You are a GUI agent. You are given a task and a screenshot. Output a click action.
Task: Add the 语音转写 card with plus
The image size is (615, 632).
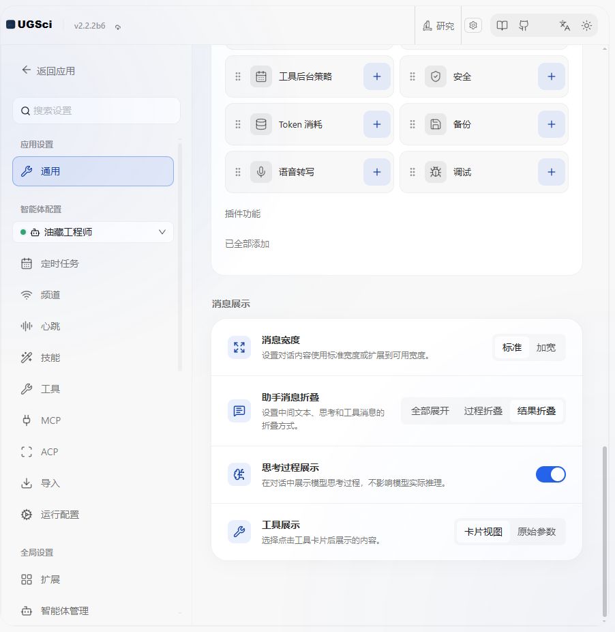tap(377, 172)
